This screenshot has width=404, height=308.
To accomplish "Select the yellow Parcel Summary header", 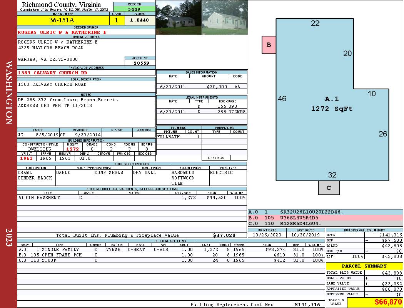I will click(364, 266).
